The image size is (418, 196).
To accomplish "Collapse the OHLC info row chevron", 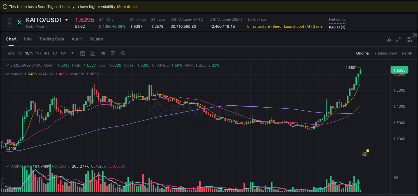I will [x=7, y=65].
